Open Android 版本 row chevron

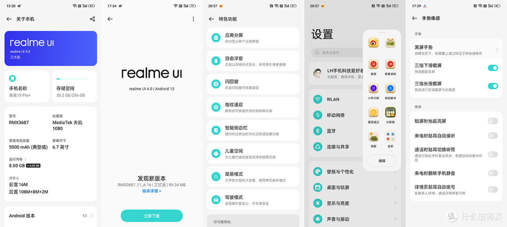(x=92, y=216)
